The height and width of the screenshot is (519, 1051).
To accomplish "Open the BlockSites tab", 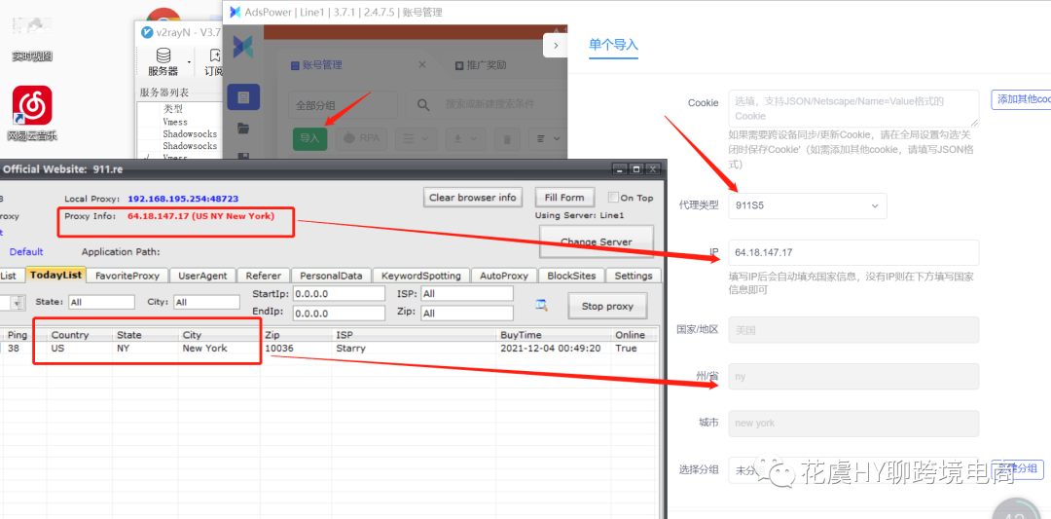I will (572, 276).
